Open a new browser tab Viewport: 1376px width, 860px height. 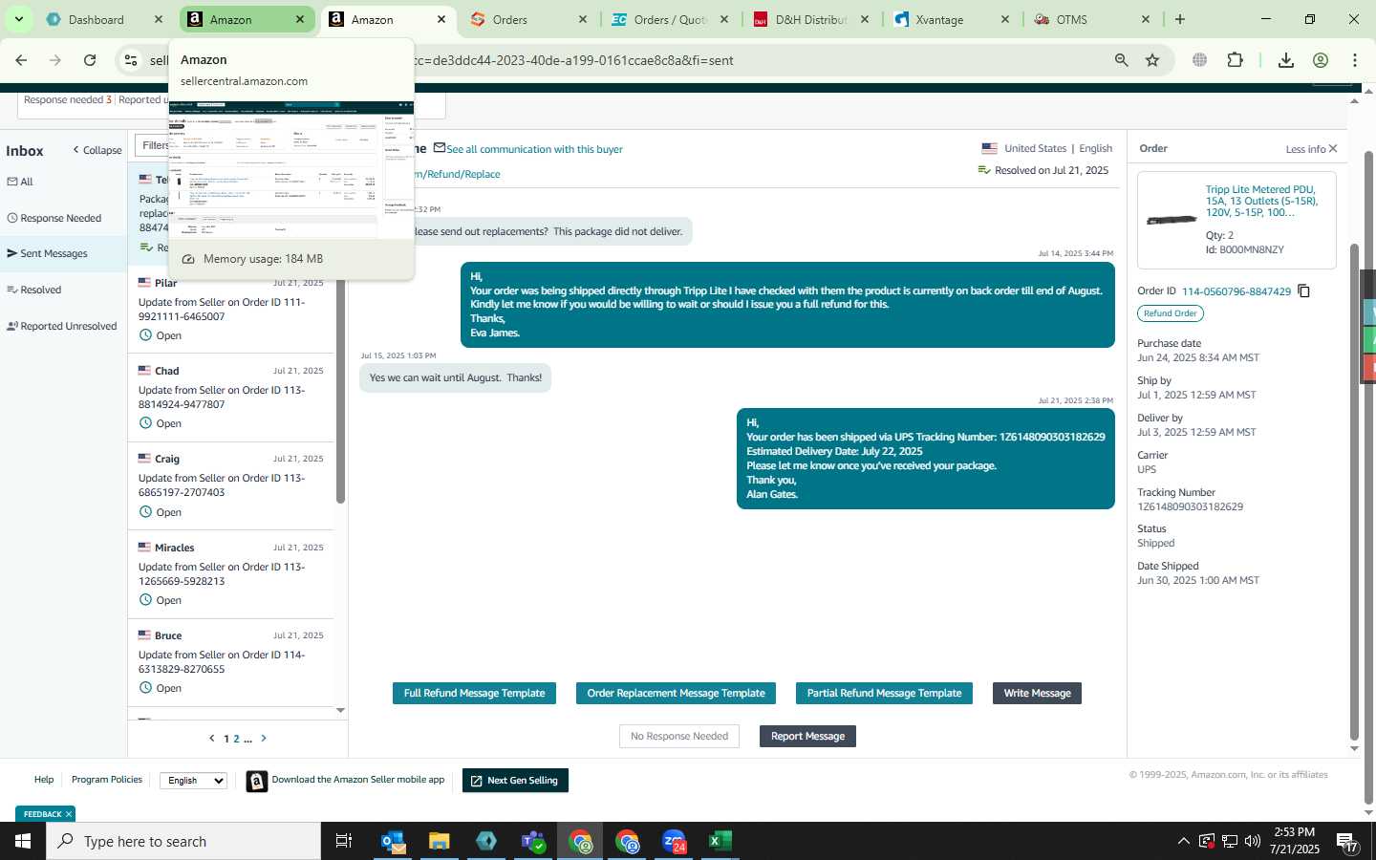click(x=1180, y=19)
